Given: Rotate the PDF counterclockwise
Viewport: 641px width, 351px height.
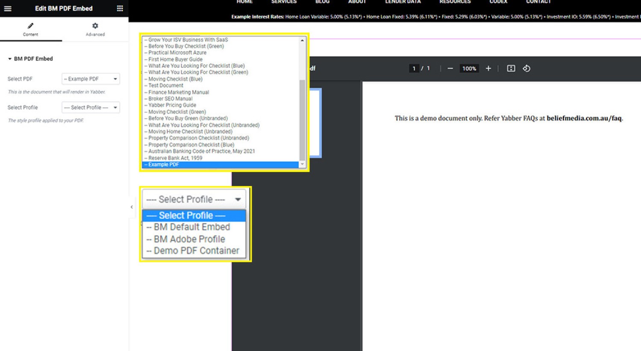Looking at the screenshot, I should click(x=526, y=69).
